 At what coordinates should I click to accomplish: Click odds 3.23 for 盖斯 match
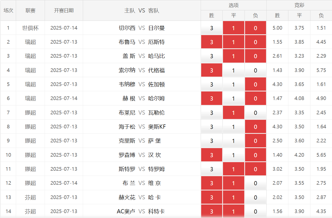coord(299,56)
